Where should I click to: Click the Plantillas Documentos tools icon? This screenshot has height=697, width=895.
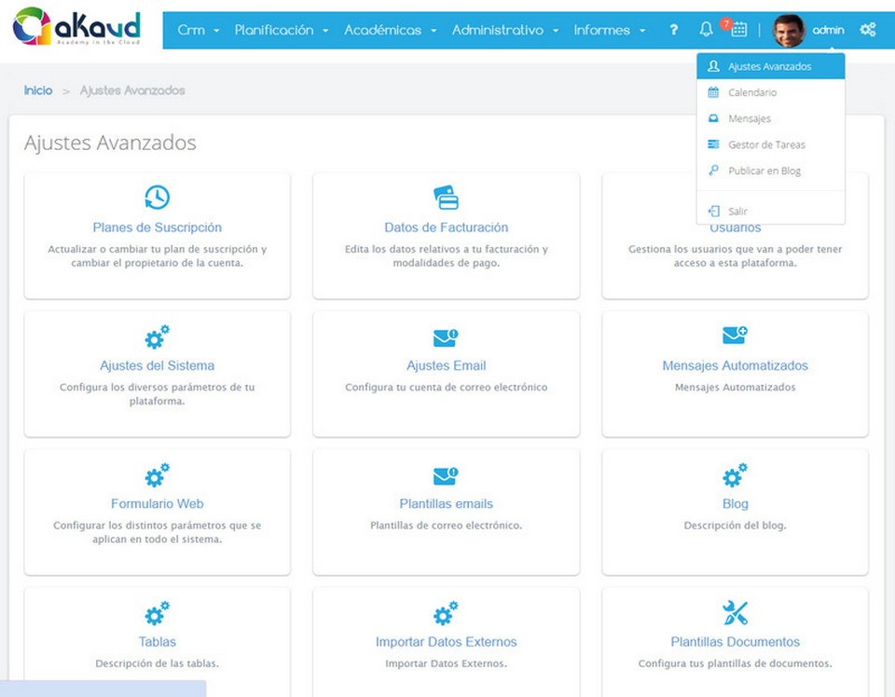click(x=735, y=612)
